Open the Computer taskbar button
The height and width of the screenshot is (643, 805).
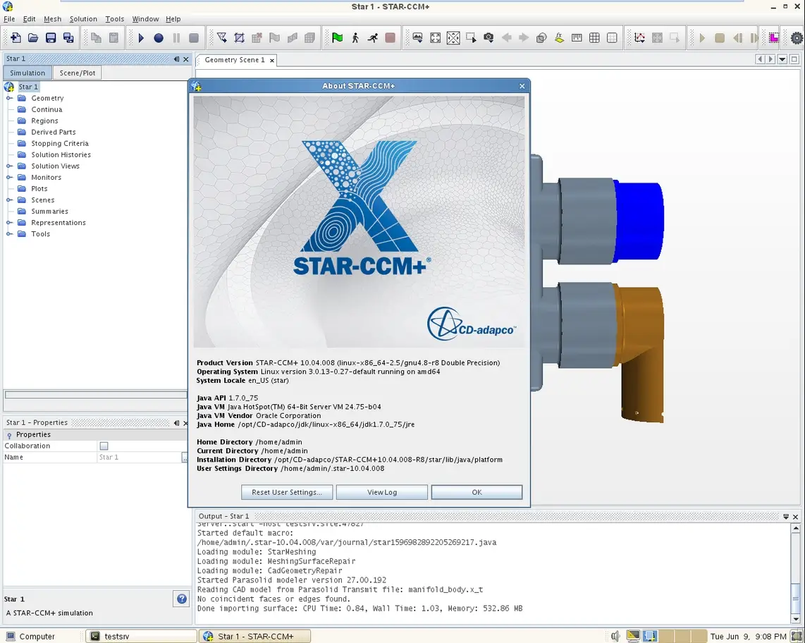[31, 637]
